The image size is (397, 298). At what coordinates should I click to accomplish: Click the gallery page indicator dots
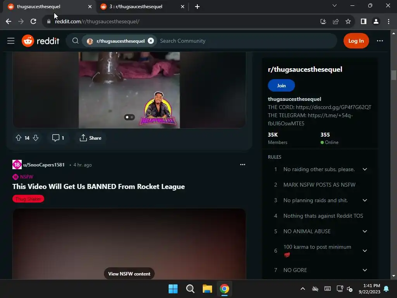pyautogui.click(x=129, y=117)
